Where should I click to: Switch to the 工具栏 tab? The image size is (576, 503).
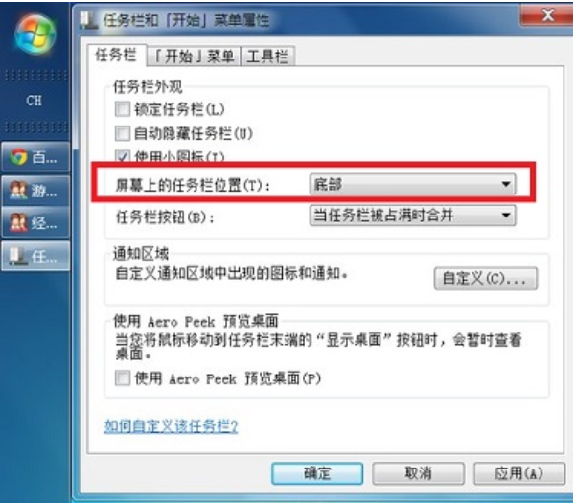(x=267, y=57)
